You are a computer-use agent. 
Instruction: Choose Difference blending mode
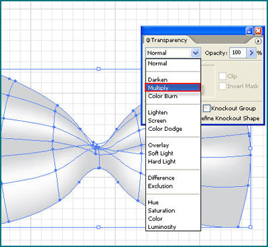coord(173,178)
